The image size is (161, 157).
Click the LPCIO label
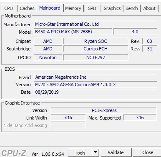pyautogui.click(x=24, y=57)
